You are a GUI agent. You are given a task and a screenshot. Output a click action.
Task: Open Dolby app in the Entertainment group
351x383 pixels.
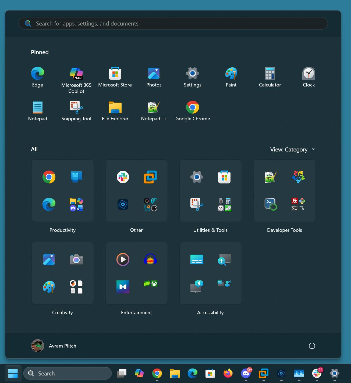coord(123,287)
